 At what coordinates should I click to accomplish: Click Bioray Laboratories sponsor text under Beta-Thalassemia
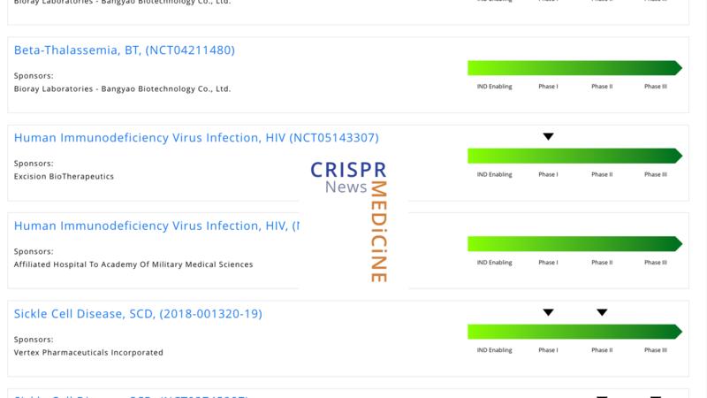122,89
